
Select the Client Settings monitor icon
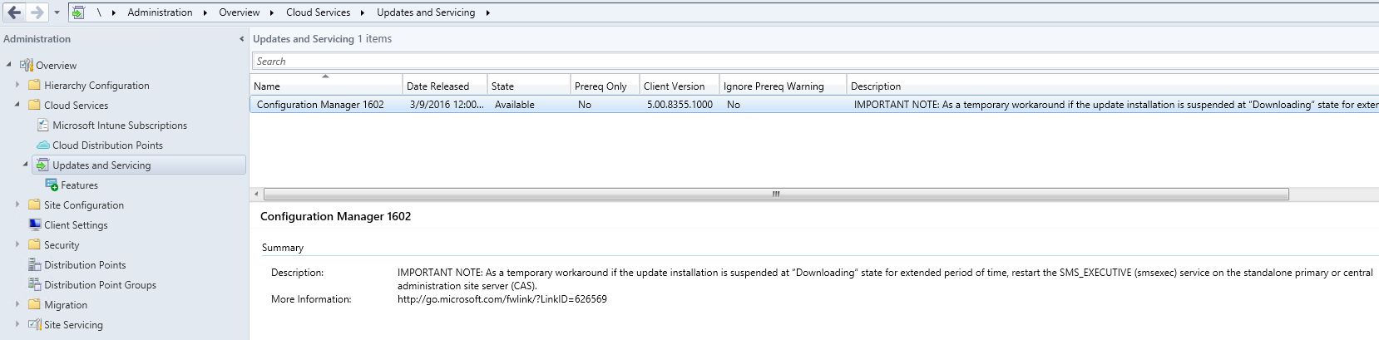tap(35, 225)
